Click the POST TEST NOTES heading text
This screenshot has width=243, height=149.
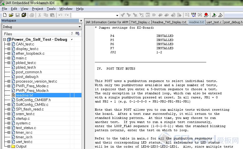click(x=121, y=69)
